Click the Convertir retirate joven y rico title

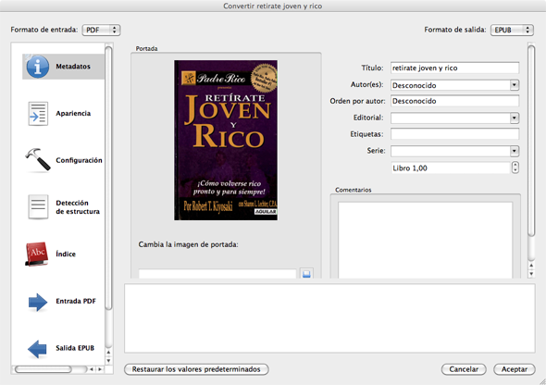pyautogui.click(x=273, y=6)
